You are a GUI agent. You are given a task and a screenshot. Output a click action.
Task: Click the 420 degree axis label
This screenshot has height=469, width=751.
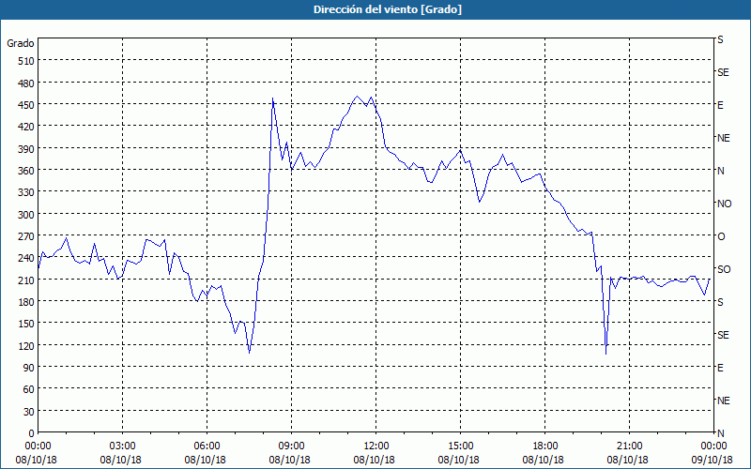tap(26, 127)
